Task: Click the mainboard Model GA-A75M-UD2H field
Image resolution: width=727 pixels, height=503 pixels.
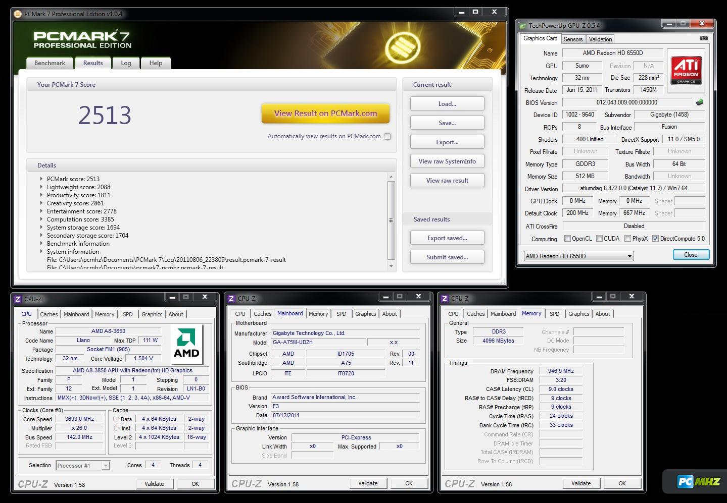Action: (318, 342)
